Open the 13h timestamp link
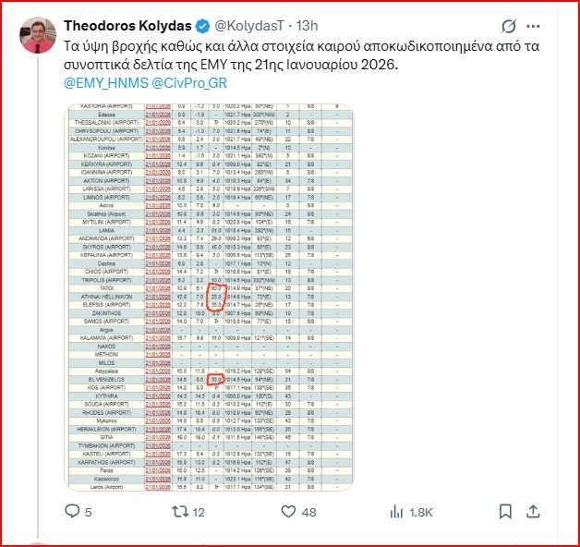 tap(316, 26)
